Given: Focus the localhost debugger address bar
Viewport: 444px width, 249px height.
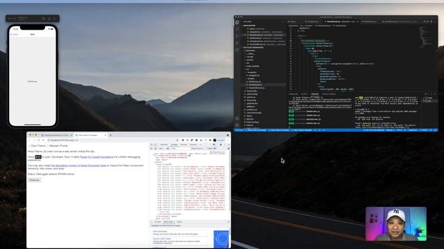Looking at the screenshot, I should click(x=110, y=140).
